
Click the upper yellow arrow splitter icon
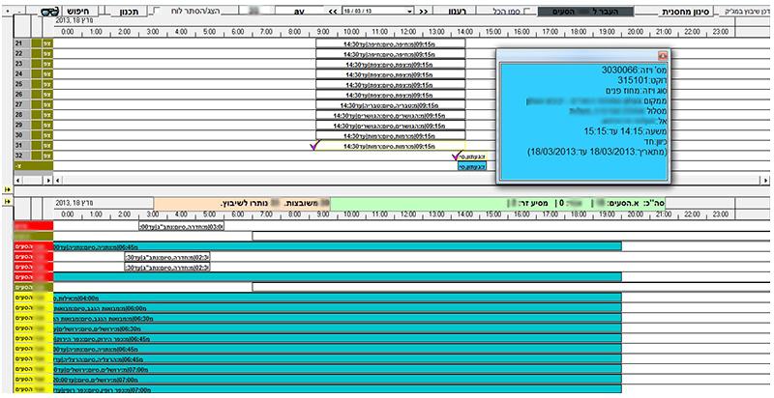(x=8, y=189)
